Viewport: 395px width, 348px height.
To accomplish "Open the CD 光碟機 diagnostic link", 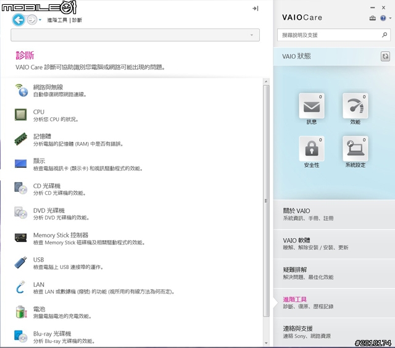I will (x=47, y=186).
